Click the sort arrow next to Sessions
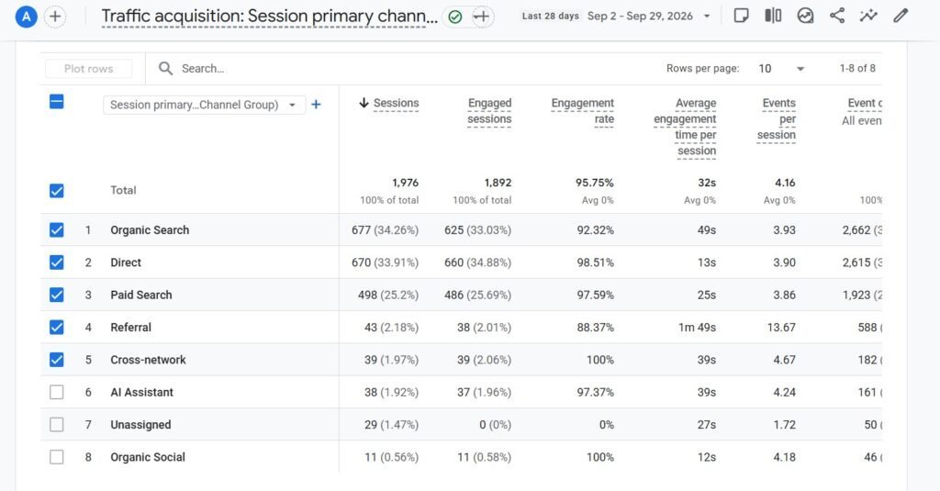The width and height of the screenshot is (940, 491). 364,103
